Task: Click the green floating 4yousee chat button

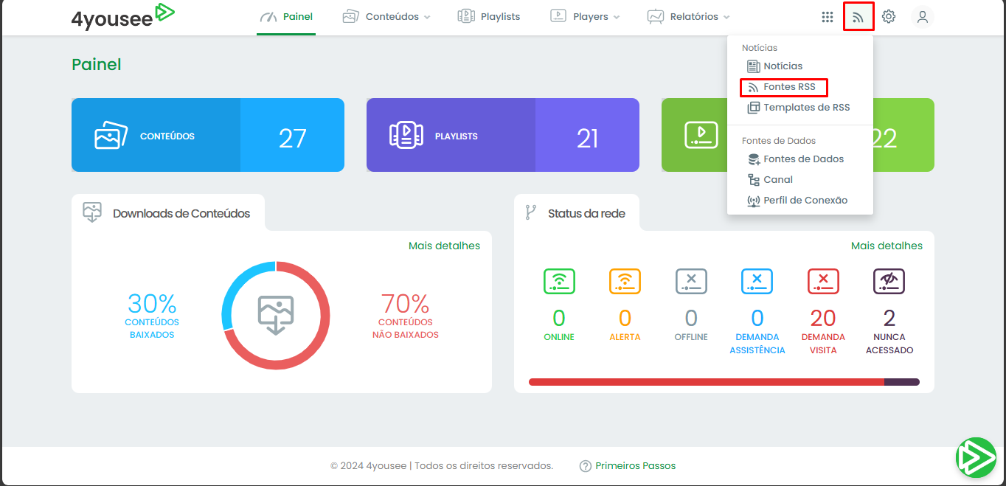Action: click(x=976, y=457)
